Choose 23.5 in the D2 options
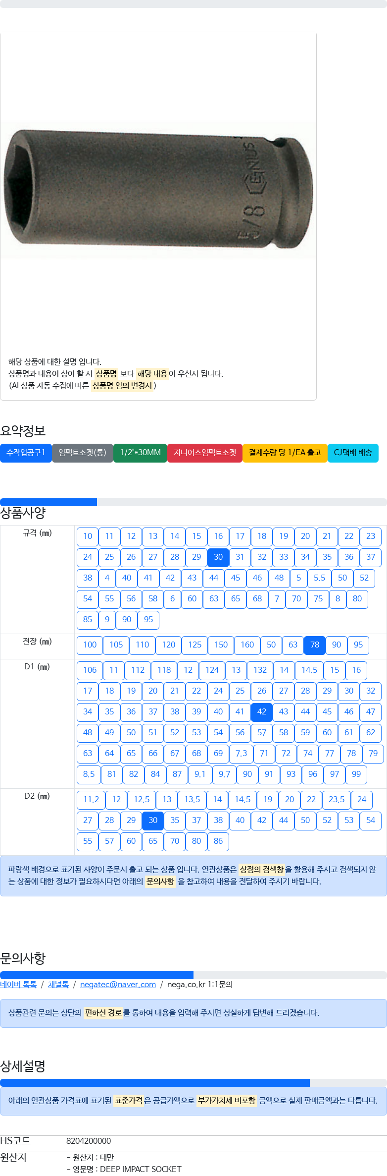 click(337, 800)
